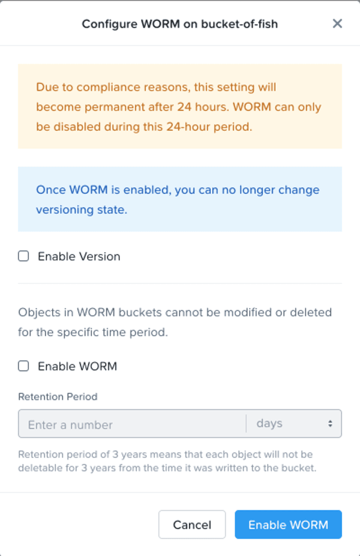Close the Configure WORM dialog with X

tap(337, 24)
